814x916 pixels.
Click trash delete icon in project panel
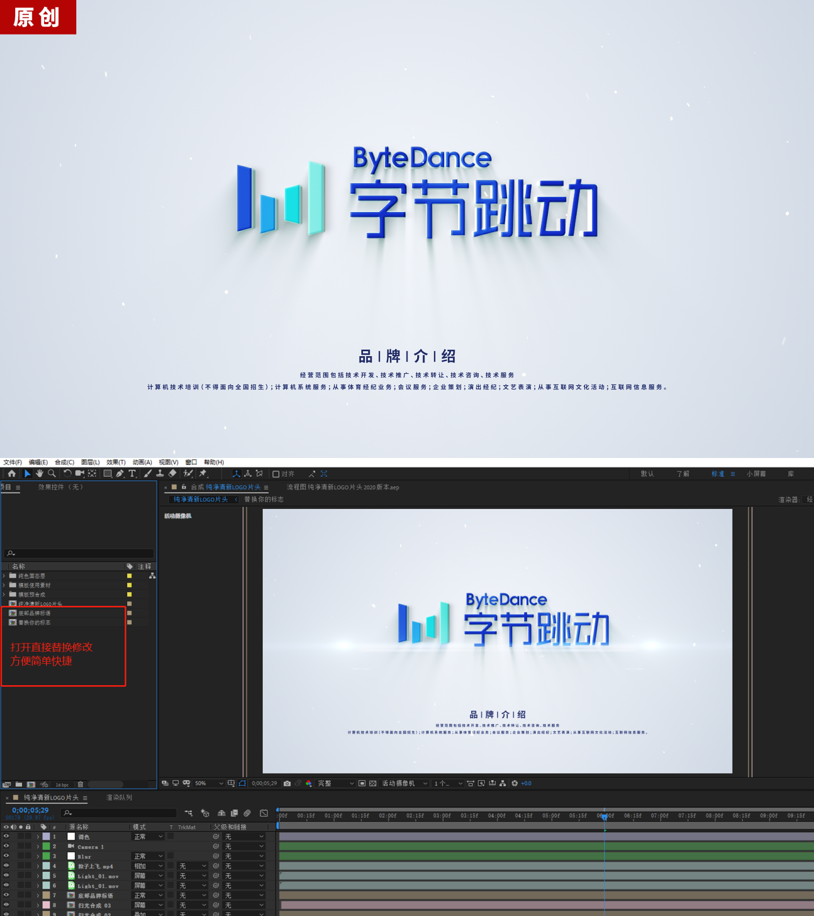[80, 784]
